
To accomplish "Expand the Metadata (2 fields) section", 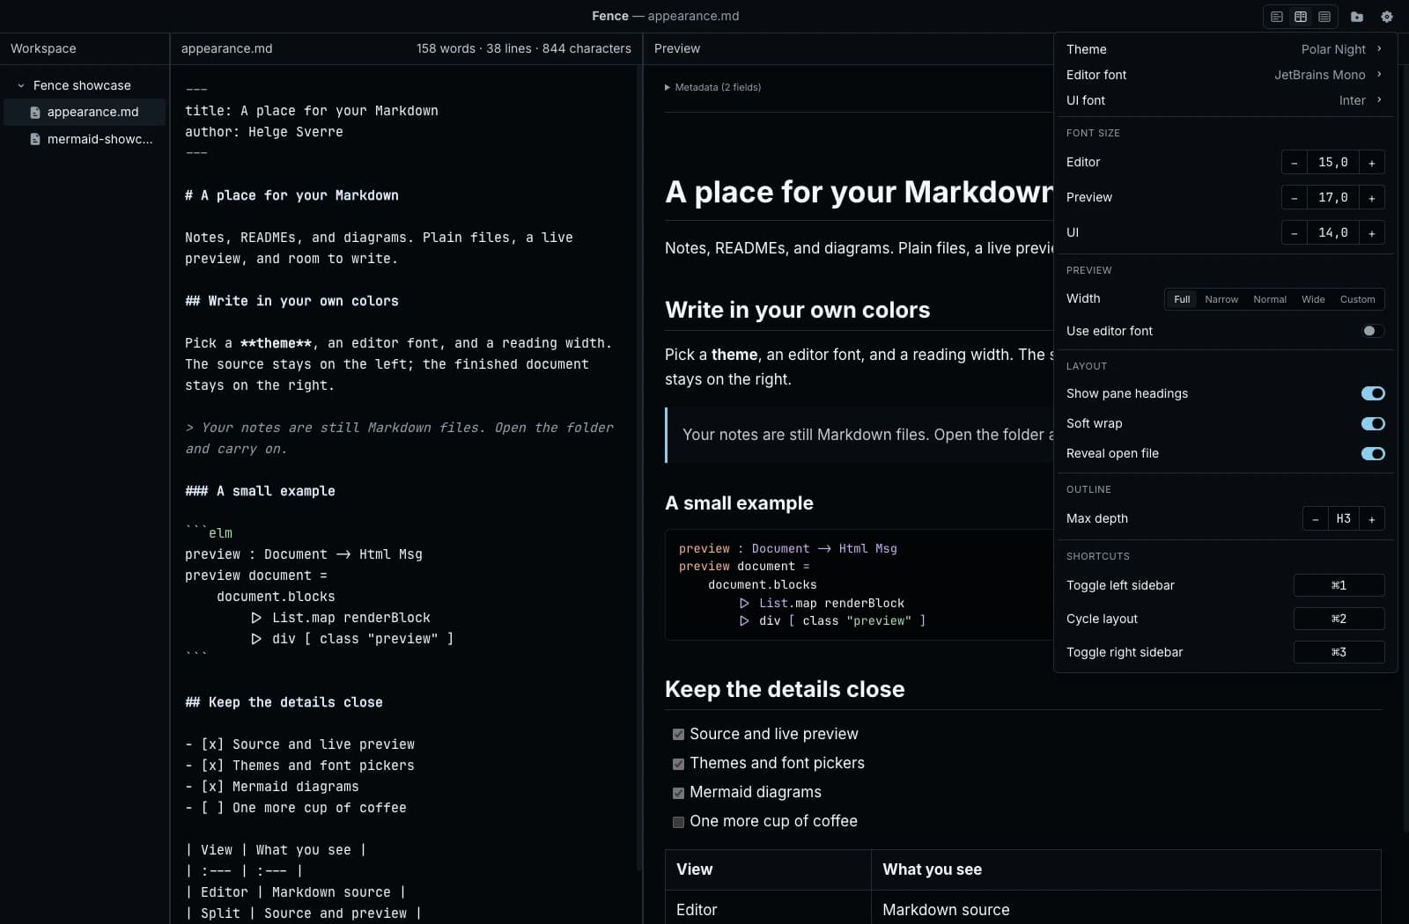I will 712,87.
